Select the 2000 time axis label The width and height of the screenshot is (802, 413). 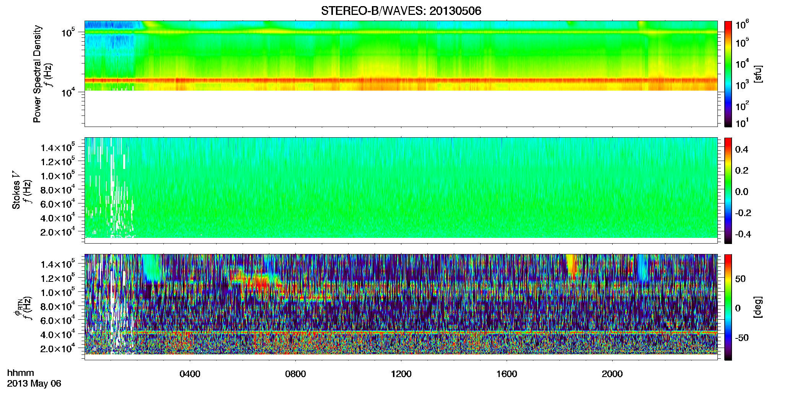[x=612, y=374]
